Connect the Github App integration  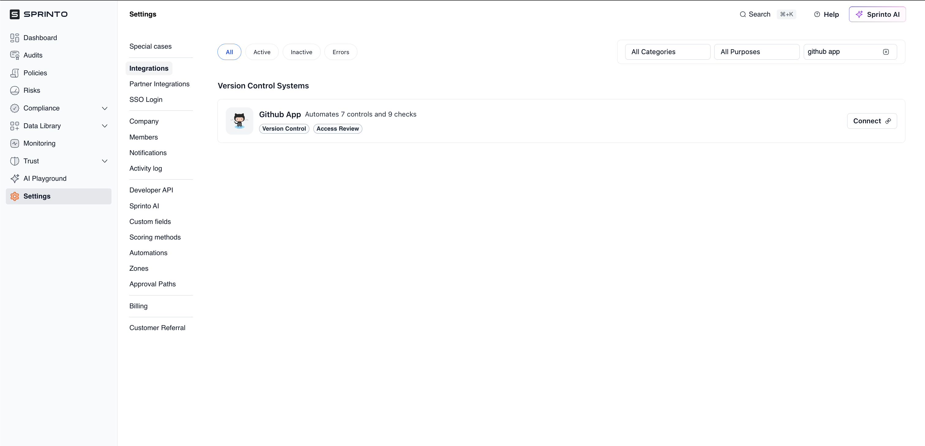pyautogui.click(x=871, y=121)
